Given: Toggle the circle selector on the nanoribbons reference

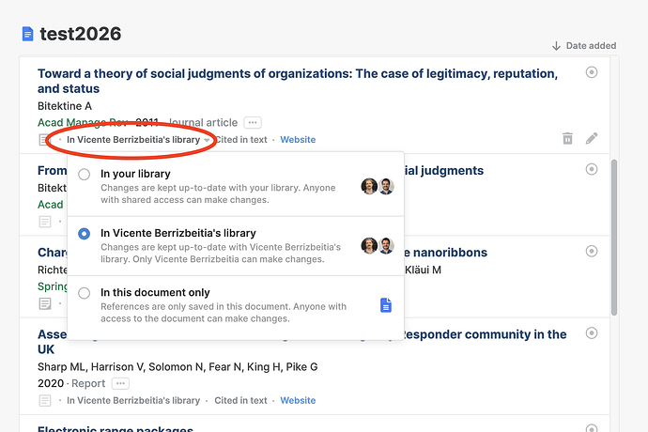Looking at the screenshot, I should [592, 251].
